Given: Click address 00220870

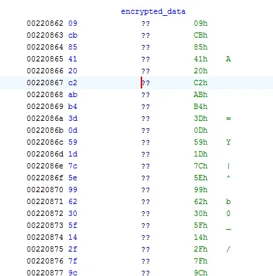Looking at the screenshot, I should coord(45,190).
